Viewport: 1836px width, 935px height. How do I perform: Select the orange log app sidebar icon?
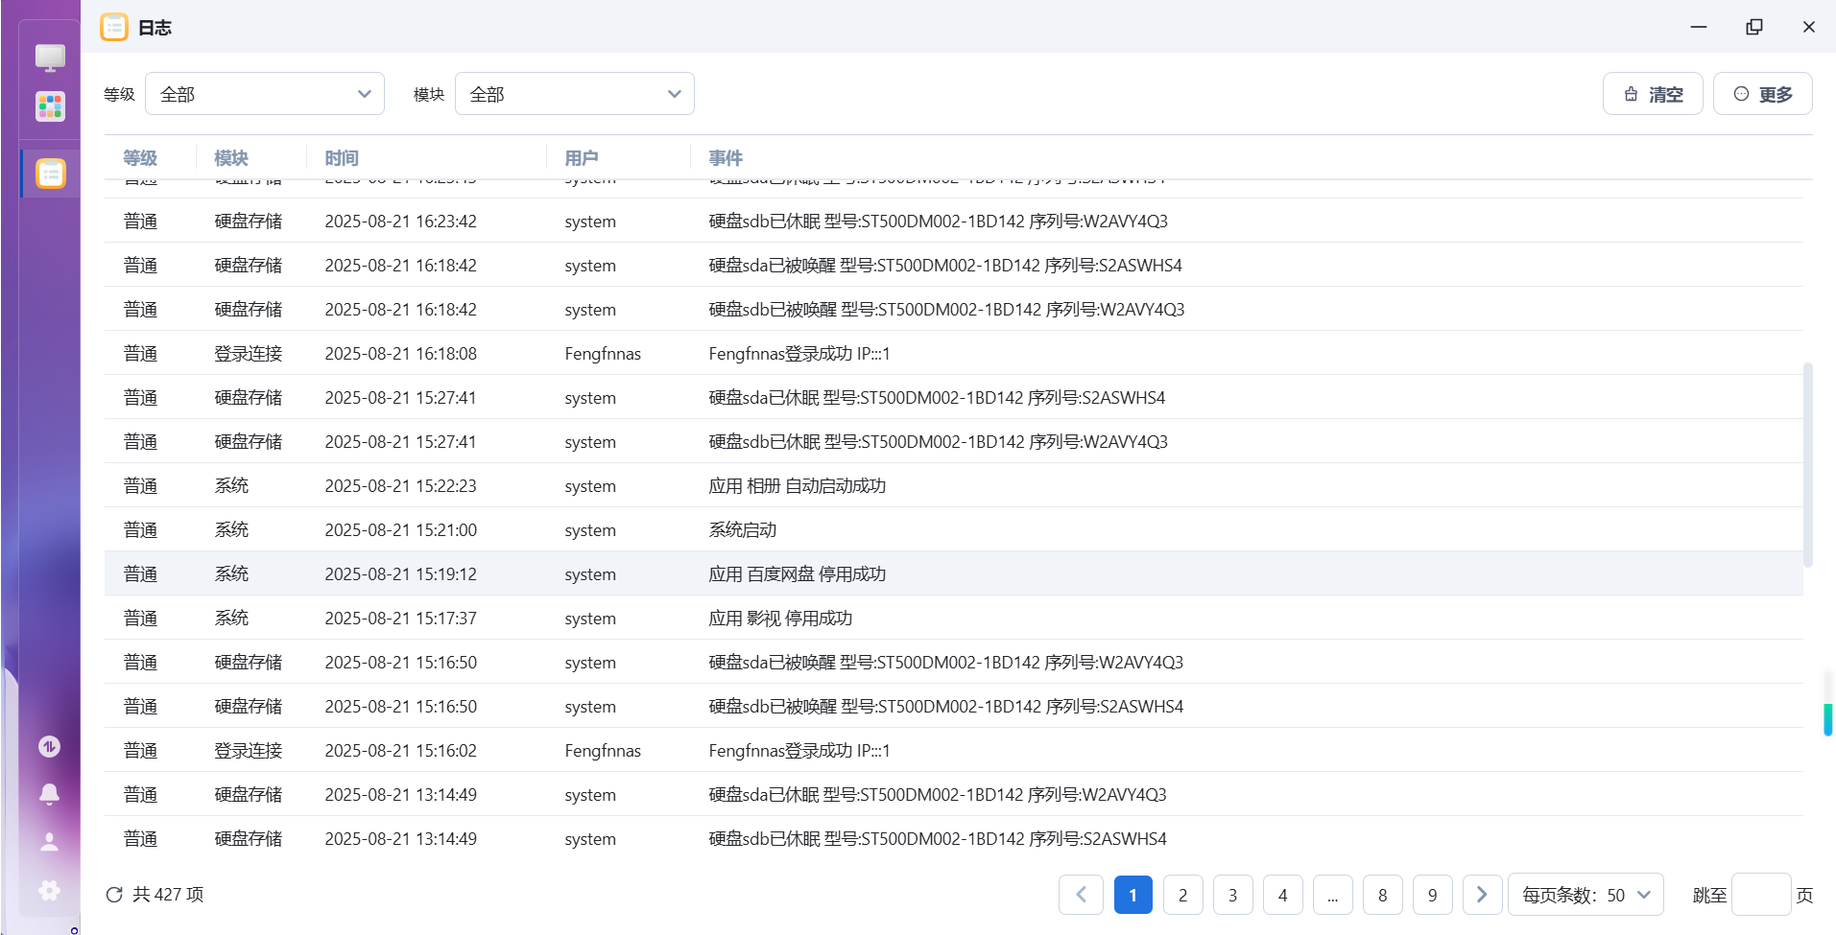50,174
